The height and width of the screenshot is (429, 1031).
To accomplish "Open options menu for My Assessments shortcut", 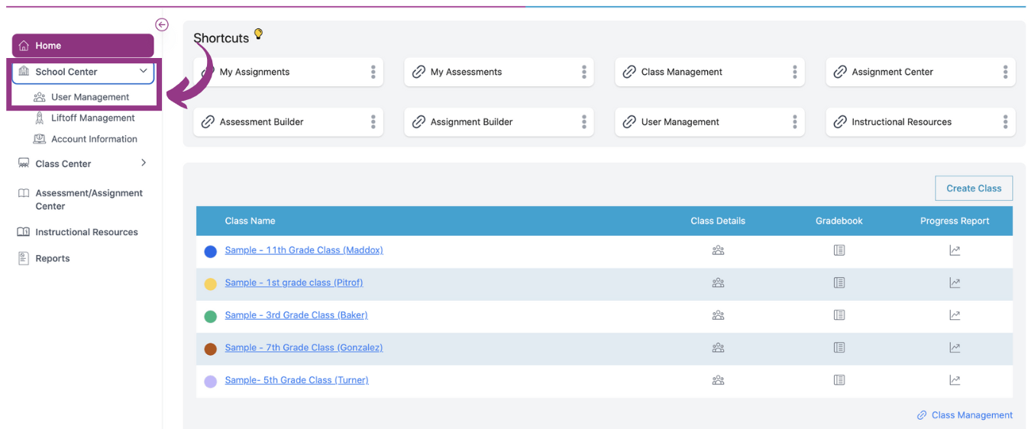I will 584,72.
